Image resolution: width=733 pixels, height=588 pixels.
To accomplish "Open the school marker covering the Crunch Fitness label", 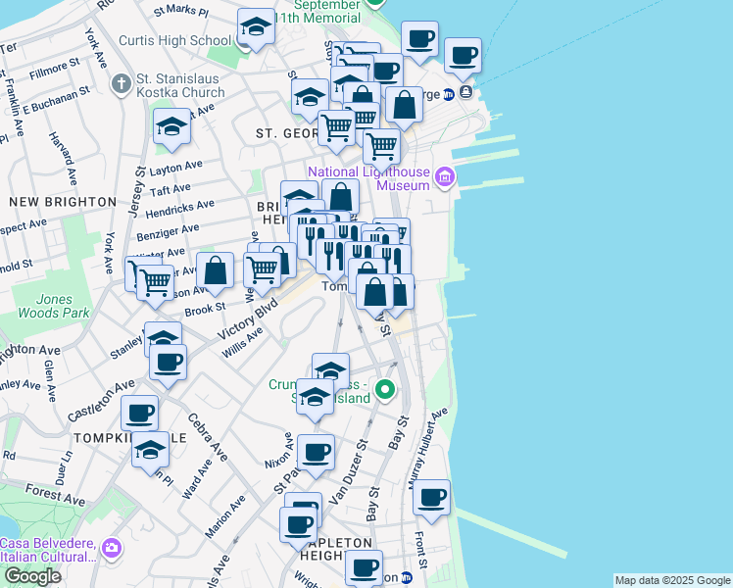I will coord(316,398).
